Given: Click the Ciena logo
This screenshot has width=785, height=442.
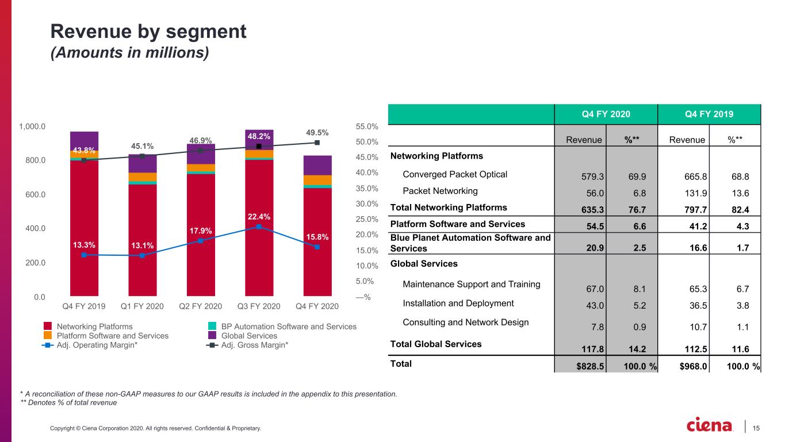Looking at the screenshot, I should [x=710, y=425].
